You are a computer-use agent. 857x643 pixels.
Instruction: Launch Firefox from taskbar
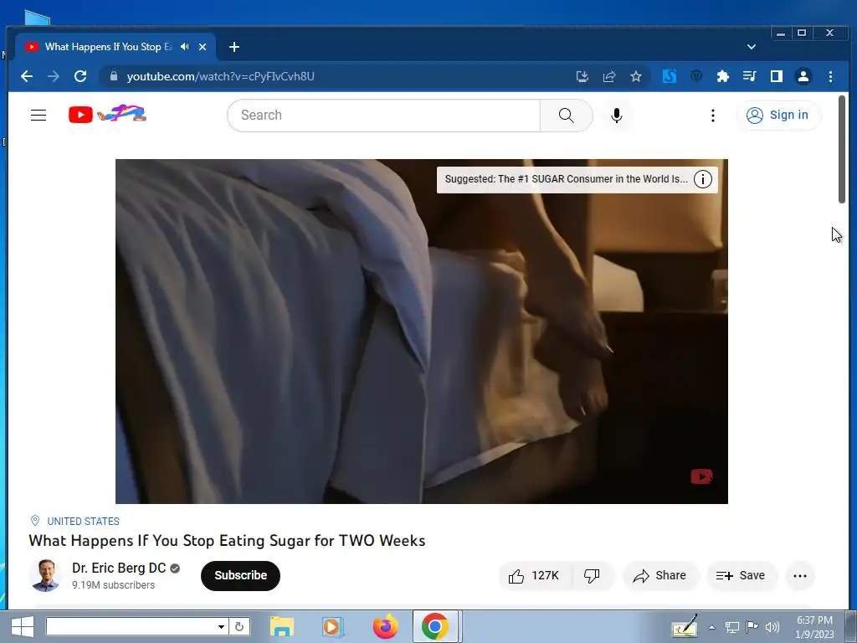385,626
